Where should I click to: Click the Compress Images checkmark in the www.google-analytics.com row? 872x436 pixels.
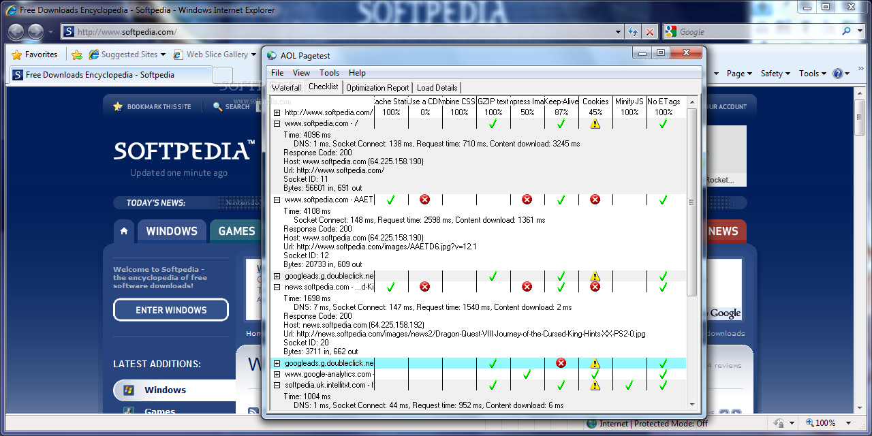(x=527, y=374)
